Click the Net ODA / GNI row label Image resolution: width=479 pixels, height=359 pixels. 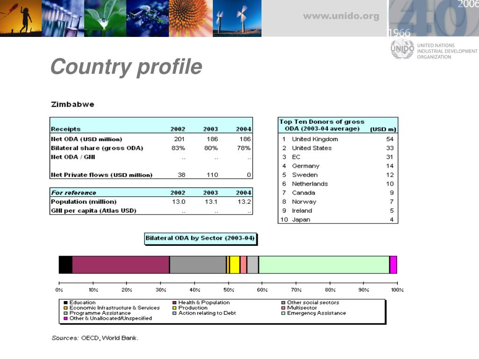click(73, 157)
